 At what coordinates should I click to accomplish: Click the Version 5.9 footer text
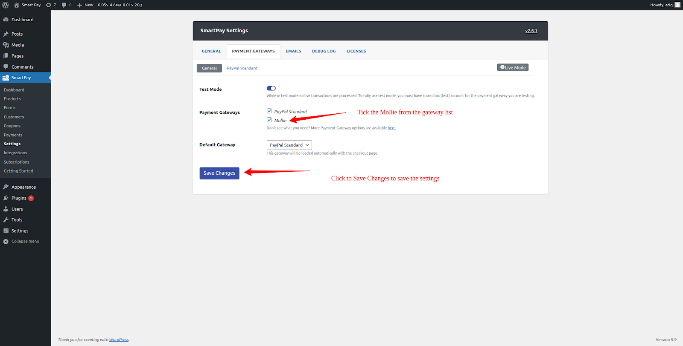(x=666, y=340)
